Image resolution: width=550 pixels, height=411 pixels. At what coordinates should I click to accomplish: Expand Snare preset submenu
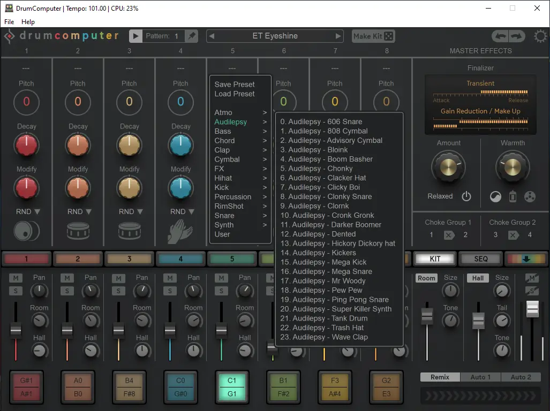pos(240,216)
